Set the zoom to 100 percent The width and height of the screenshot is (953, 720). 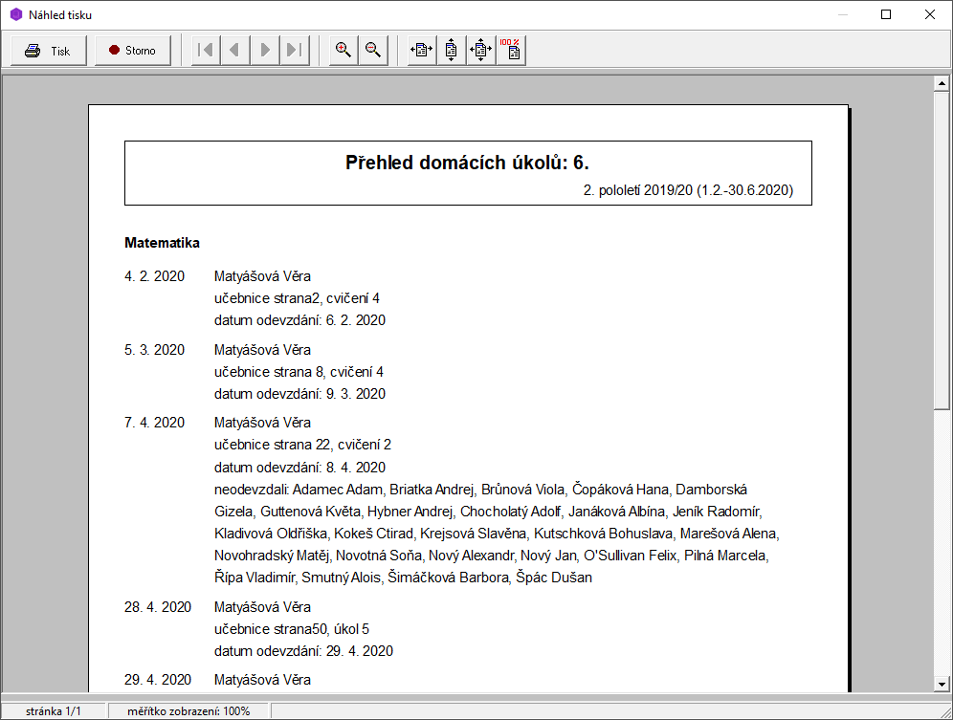coord(511,51)
